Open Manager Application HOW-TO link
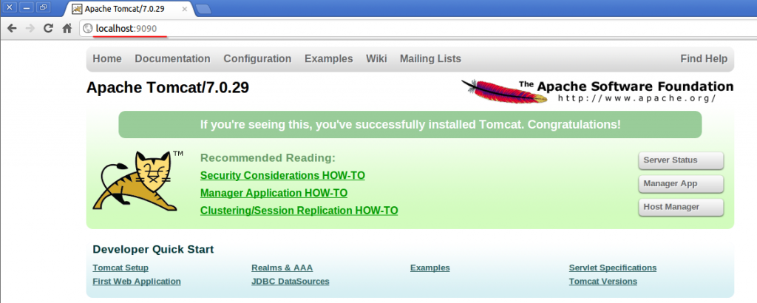The image size is (757, 303). pos(274,193)
